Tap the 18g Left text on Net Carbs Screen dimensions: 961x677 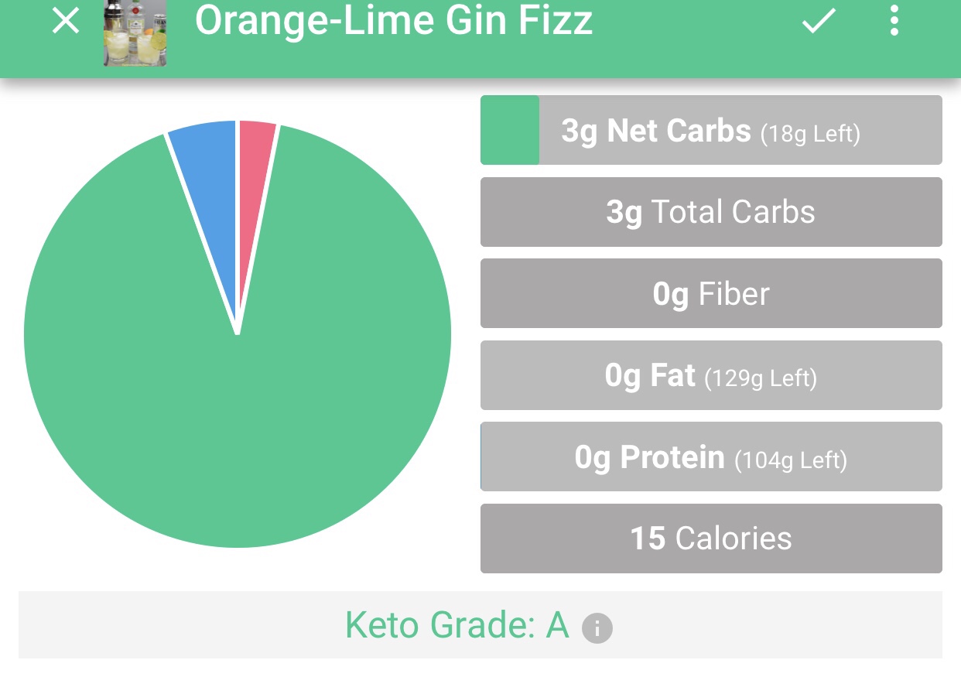click(x=810, y=134)
